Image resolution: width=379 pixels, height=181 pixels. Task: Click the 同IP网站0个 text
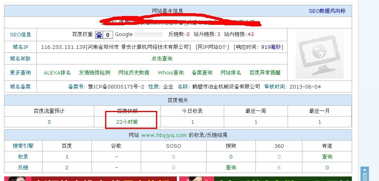pos(212,47)
